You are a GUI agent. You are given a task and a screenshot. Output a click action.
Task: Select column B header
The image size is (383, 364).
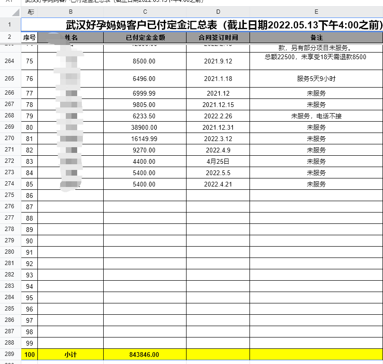coord(71,12)
